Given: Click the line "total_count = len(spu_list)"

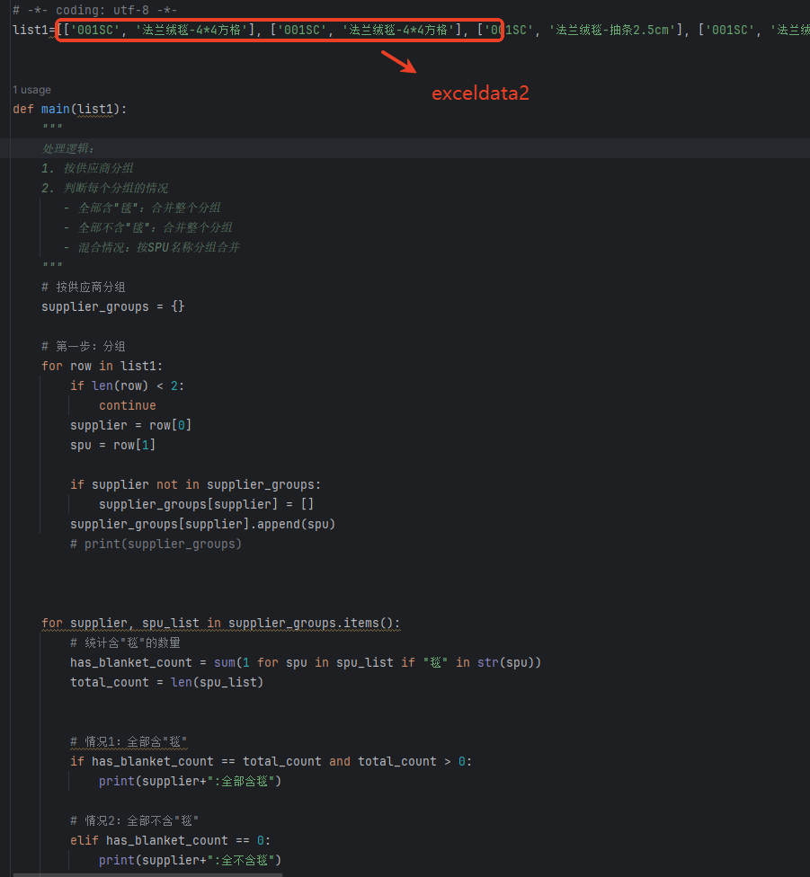Looking at the screenshot, I should pyautogui.click(x=166, y=682).
